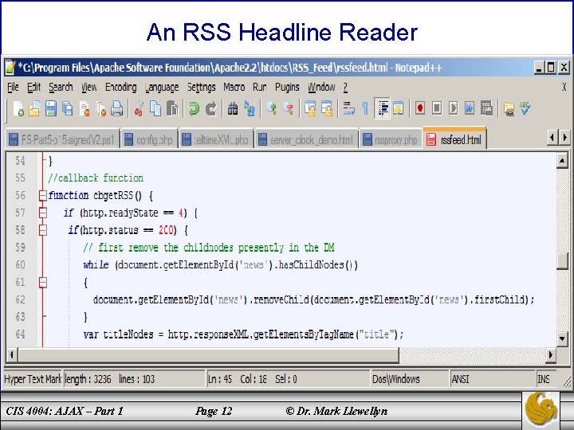574x430 pixels.
Task: Switch to the config.php tab
Action: click(x=149, y=139)
